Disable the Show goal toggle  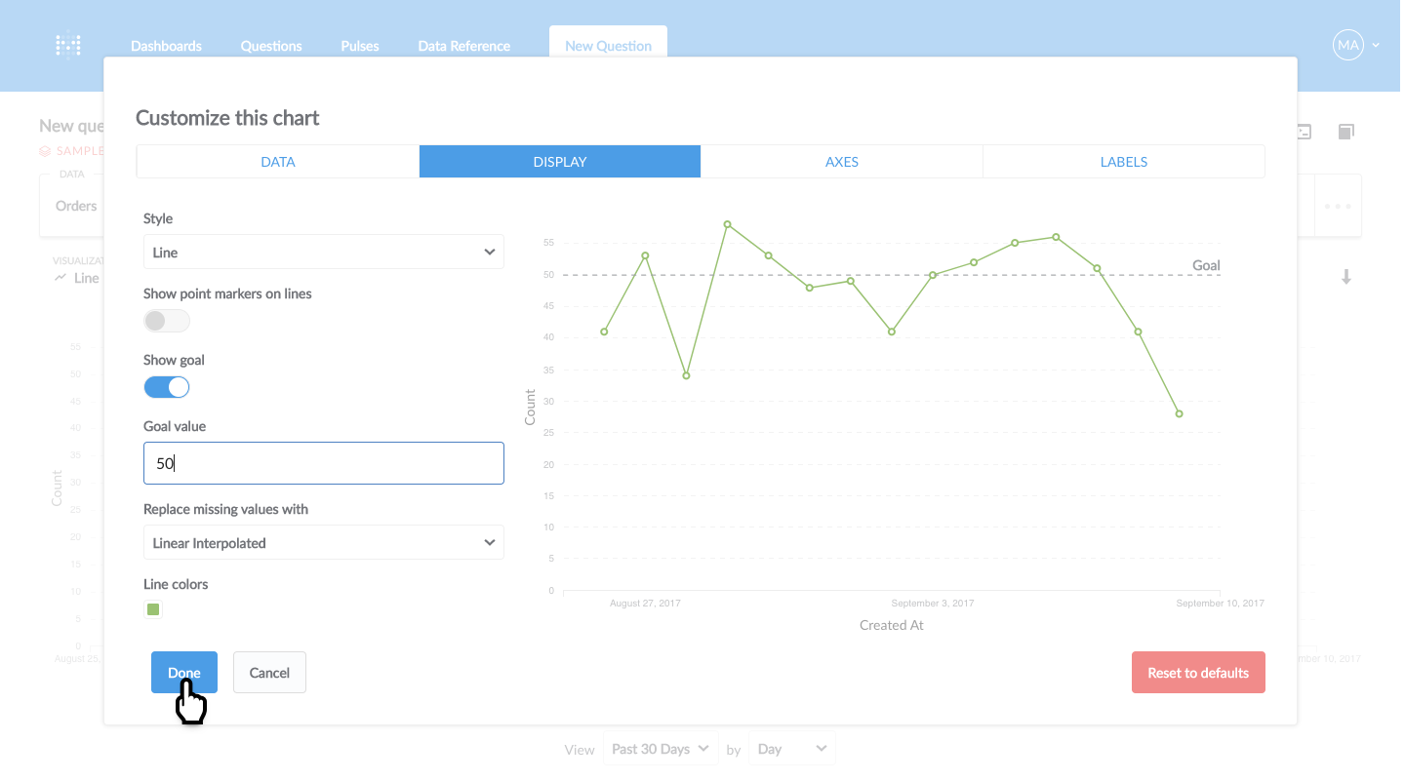[x=166, y=386]
